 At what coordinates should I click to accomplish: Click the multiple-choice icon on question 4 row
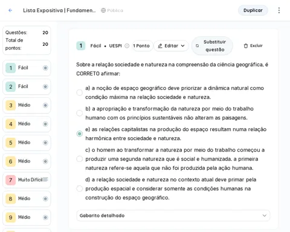[x=45, y=124]
